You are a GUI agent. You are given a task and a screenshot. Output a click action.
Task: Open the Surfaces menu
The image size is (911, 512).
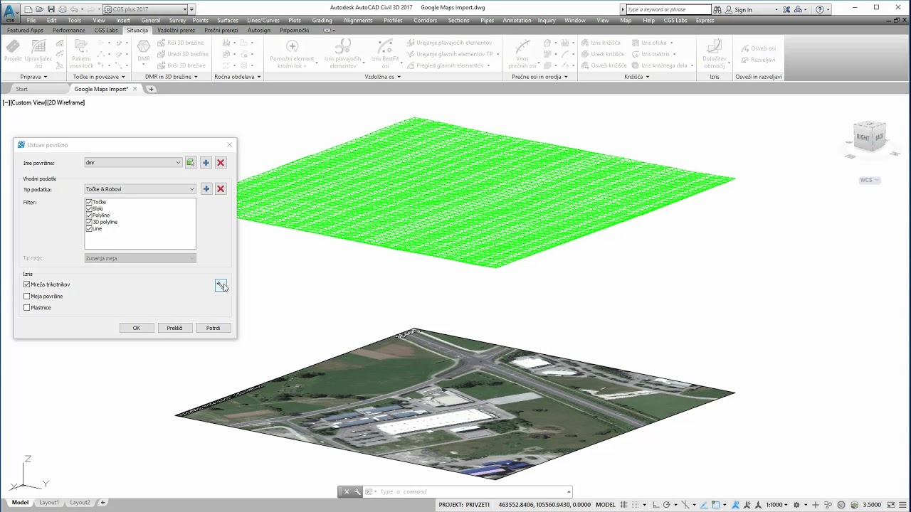pos(228,20)
